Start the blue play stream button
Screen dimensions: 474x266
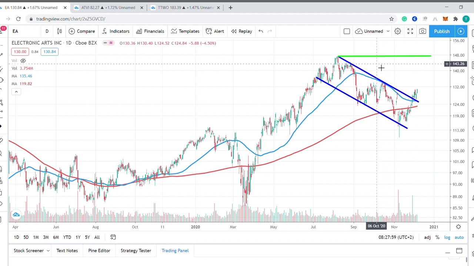point(461,31)
